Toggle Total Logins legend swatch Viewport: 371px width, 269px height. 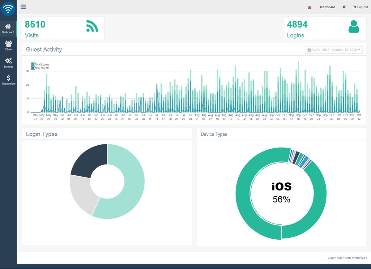pos(33,64)
